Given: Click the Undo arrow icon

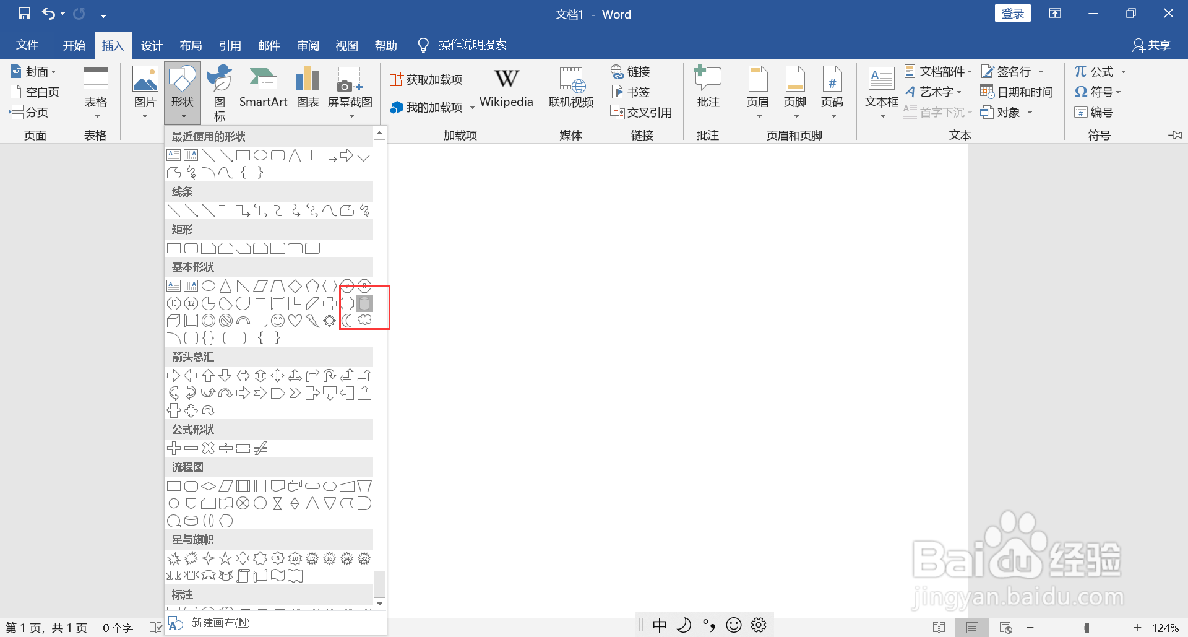Looking at the screenshot, I should [49, 14].
